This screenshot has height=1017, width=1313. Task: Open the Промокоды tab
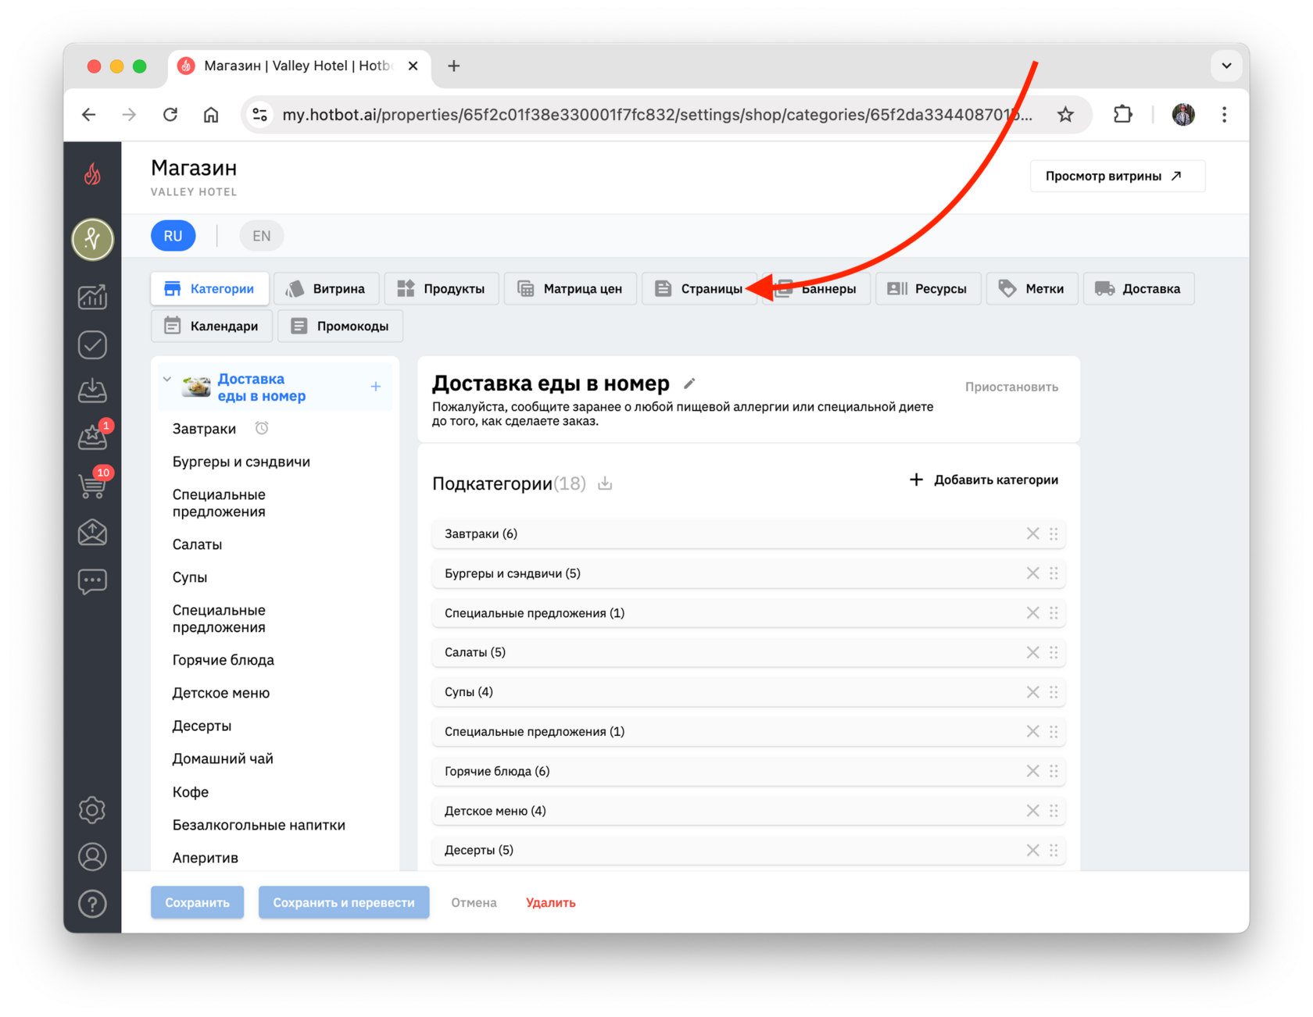click(340, 327)
